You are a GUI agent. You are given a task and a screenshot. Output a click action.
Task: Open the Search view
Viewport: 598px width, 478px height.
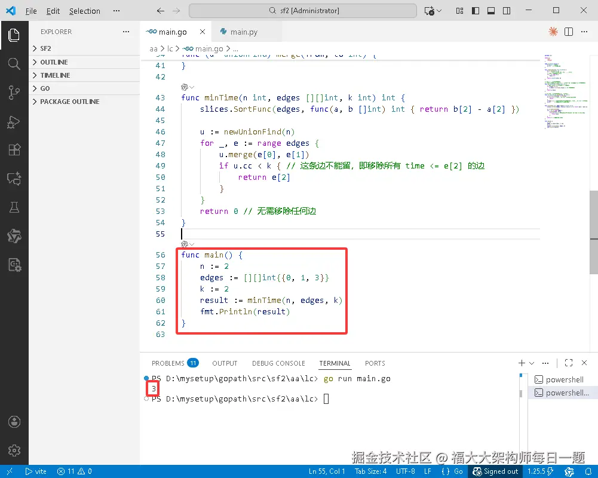14,64
